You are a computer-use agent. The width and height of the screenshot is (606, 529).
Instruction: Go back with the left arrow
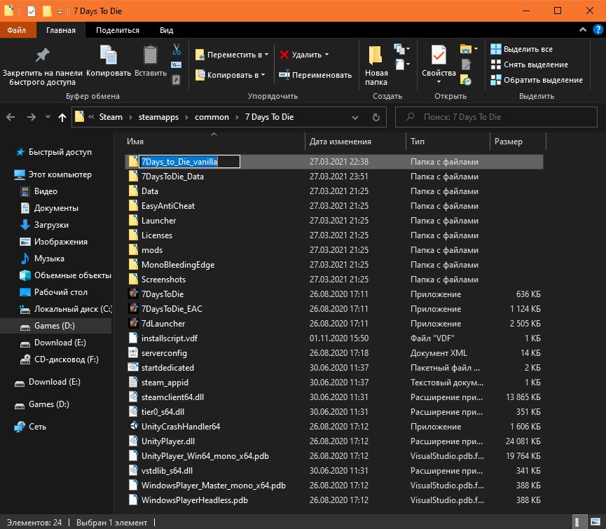click(x=11, y=117)
